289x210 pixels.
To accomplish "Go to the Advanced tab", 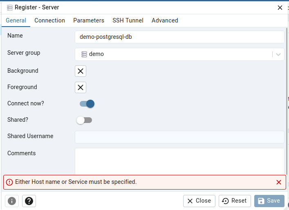I will tap(165, 20).
